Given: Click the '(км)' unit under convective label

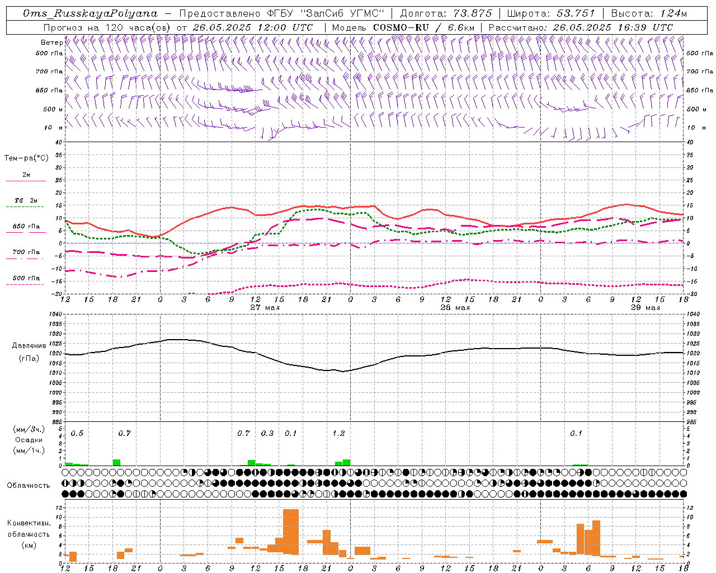Looking at the screenshot, I should pos(29,545).
